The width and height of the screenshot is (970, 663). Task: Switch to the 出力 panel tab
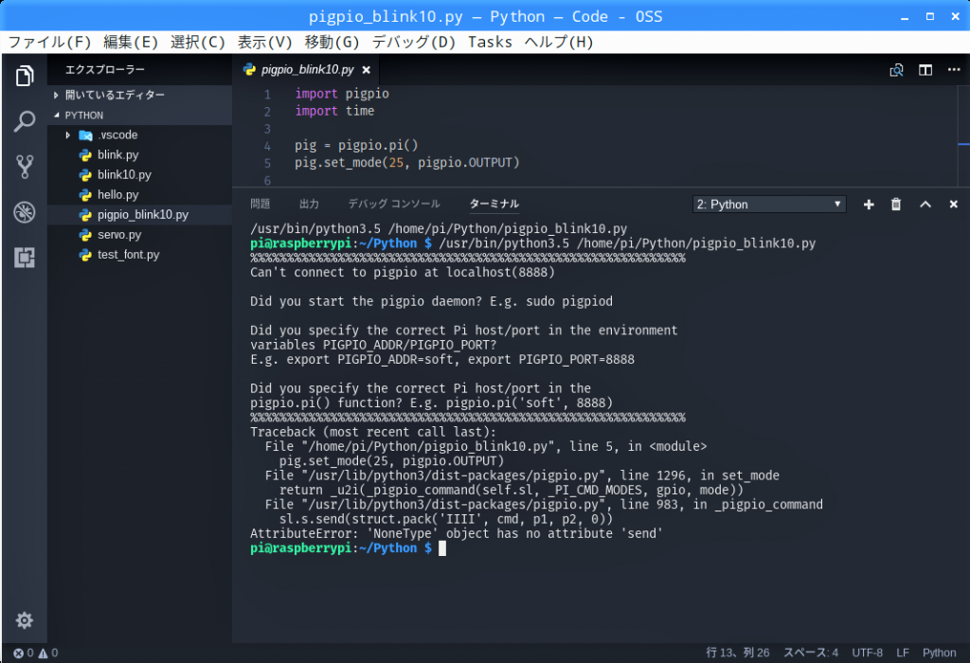click(x=309, y=204)
